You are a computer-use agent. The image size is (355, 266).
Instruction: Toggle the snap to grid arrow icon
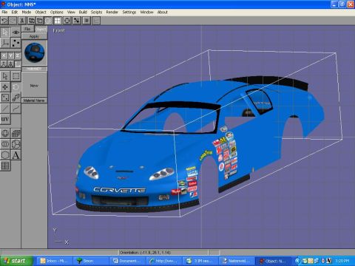point(77,21)
